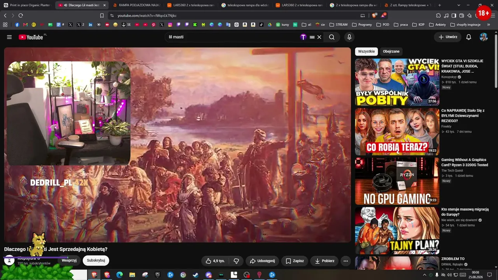
Task: Open the kursy bookmark
Action: 282,24
